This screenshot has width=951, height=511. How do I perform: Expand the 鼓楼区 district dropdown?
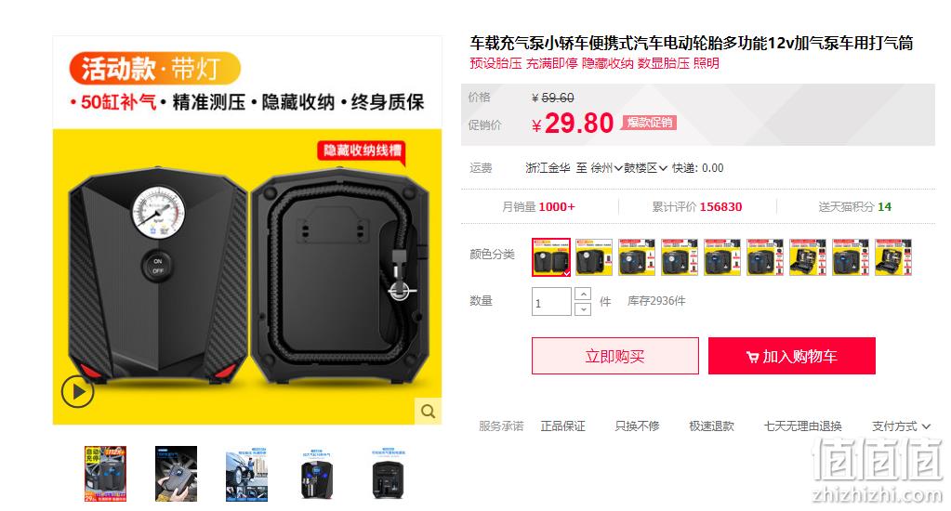point(645,168)
